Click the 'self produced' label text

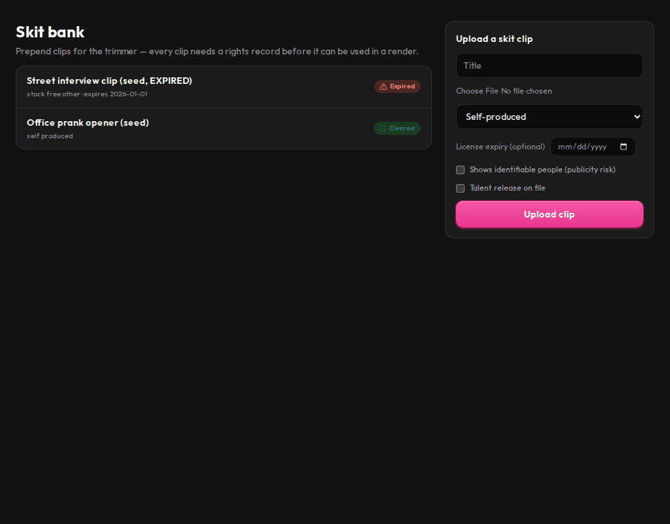coord(50,136)
